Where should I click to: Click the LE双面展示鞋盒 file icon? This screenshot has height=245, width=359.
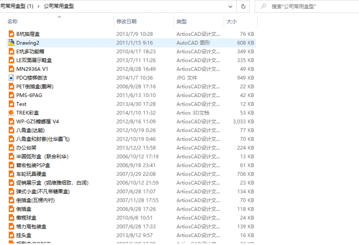11,60
